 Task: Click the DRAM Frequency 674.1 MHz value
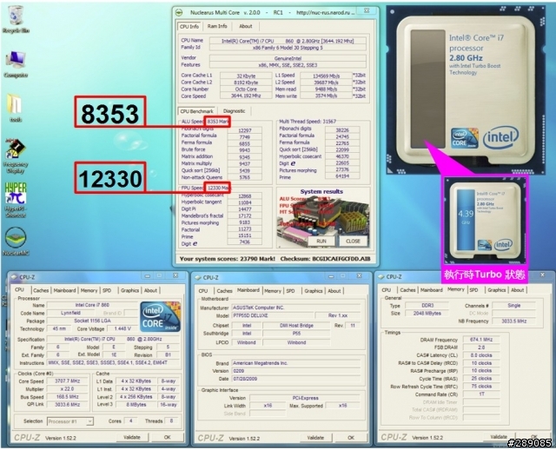pyautogui.click(x=481, y=340)
